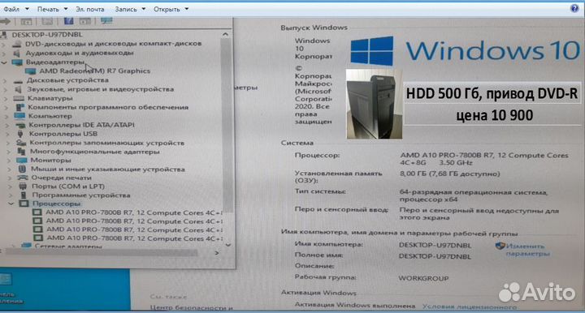Screen dimensions: 585x313
Task: Select the last AMD A10 PRO-7800B processor entry
Action: coord(135,238)
